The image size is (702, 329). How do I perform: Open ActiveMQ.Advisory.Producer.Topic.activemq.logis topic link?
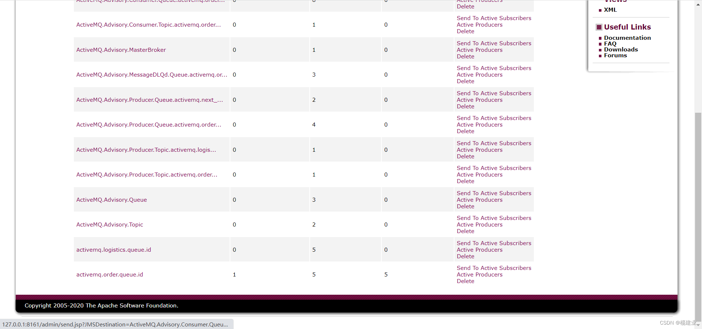coord(146,150)
